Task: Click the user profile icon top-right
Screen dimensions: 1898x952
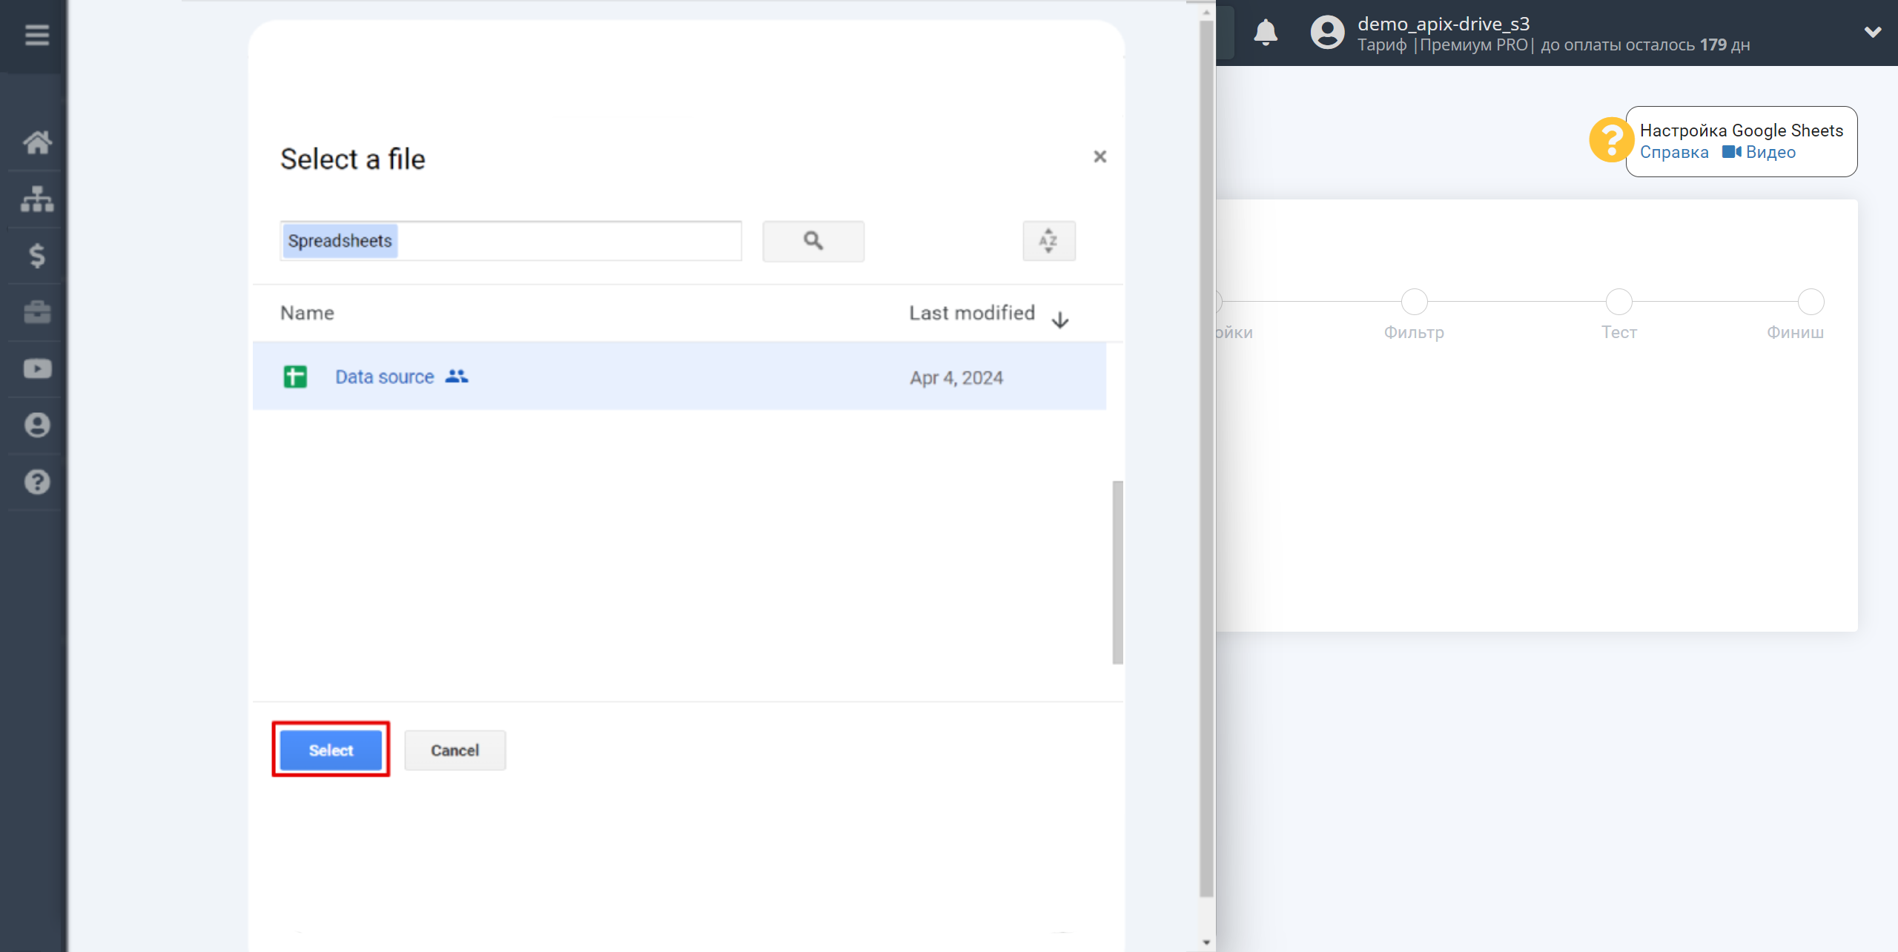Action: [1325, 33]
